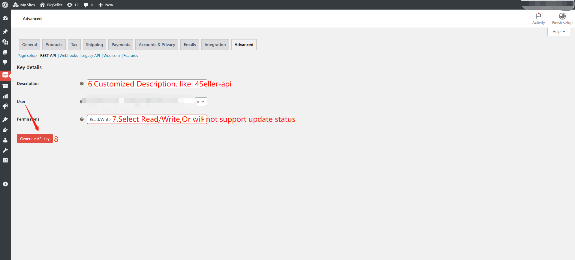Click the WordPress logo in admin bar
The image size is (575, 260).
pyautogui.click(x=5, y=5)
